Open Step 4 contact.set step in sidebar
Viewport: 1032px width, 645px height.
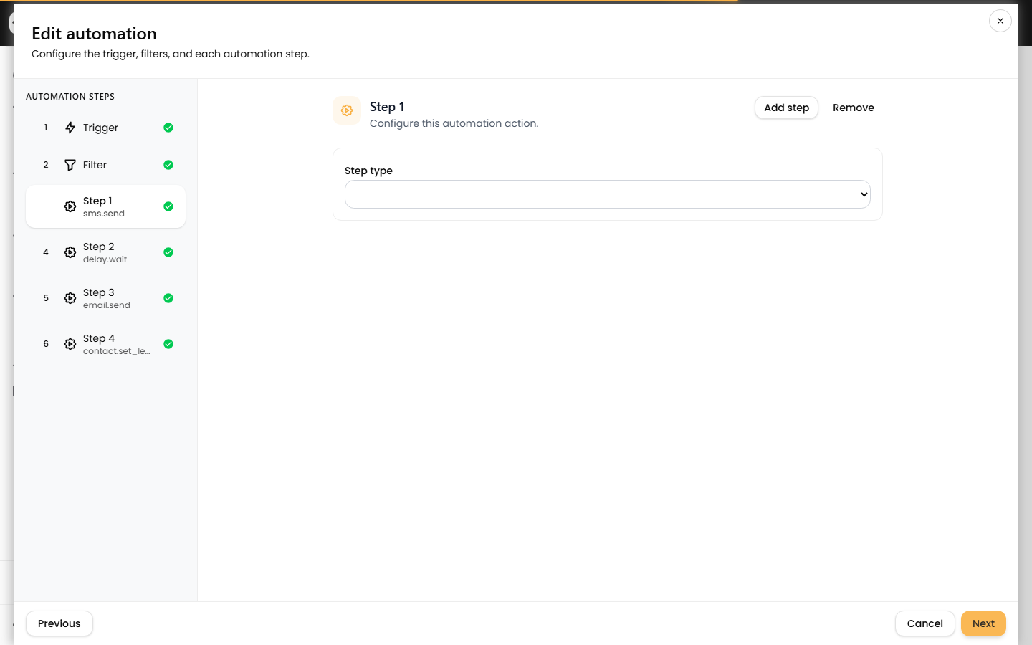click(105, 344)
